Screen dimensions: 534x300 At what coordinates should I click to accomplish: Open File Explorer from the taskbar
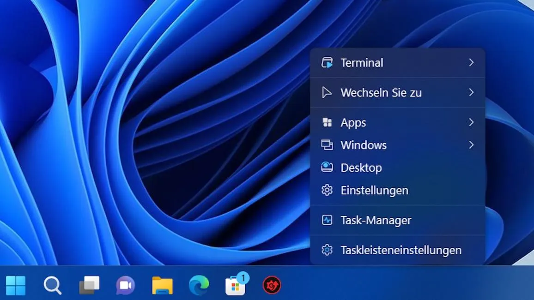coord(162,285)
